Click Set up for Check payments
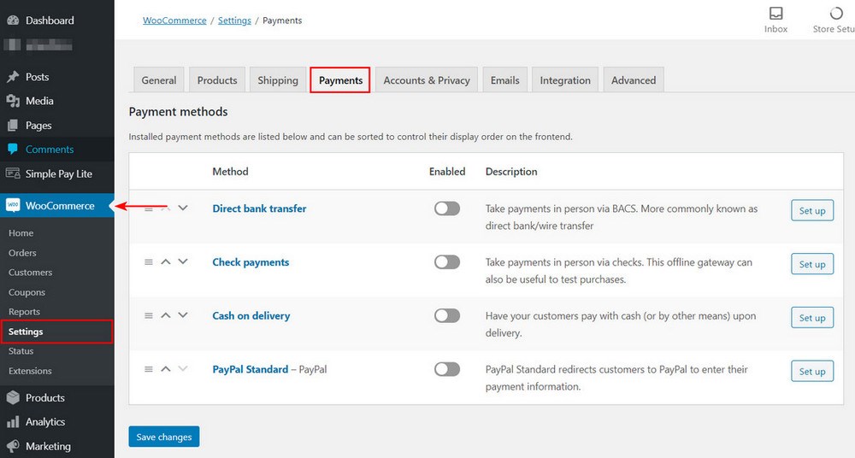 click(812, 264)
